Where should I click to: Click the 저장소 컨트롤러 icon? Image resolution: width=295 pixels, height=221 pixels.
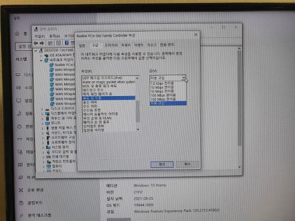pyautogui.click(x=48, y=162)
